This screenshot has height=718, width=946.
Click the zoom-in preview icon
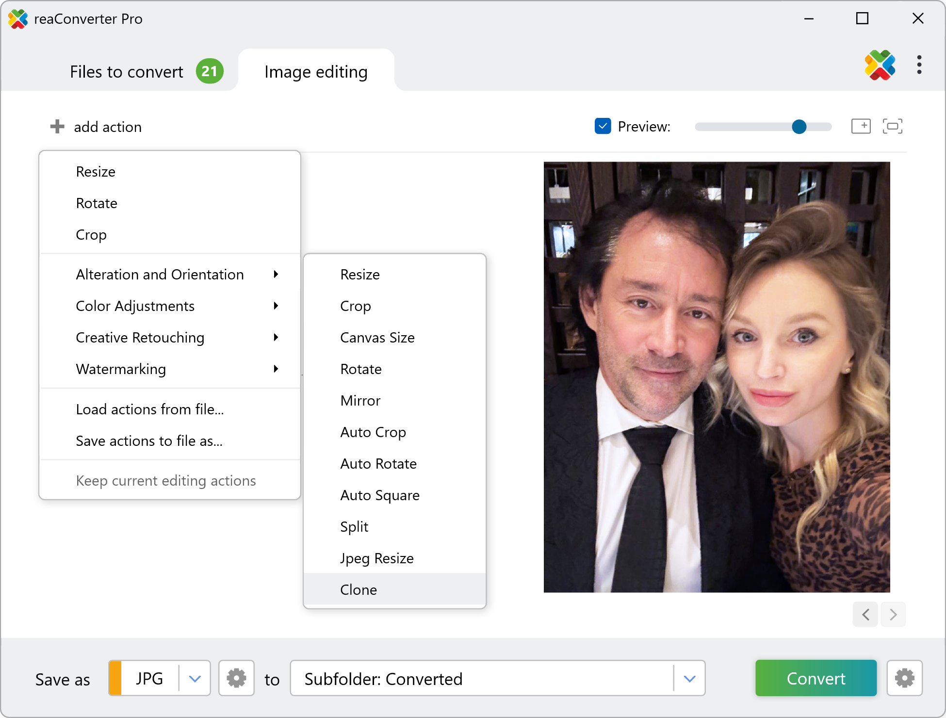[x=861, y=126]
